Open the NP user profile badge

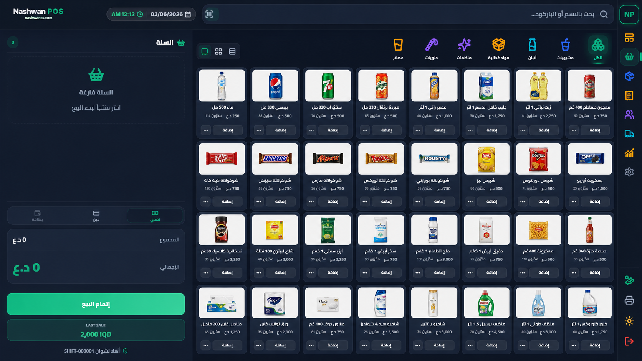629,15
